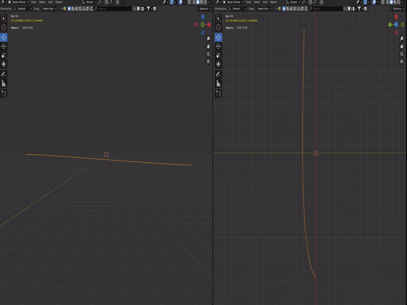Open Object Mode dropdown in left viewport

coord(18,2)
